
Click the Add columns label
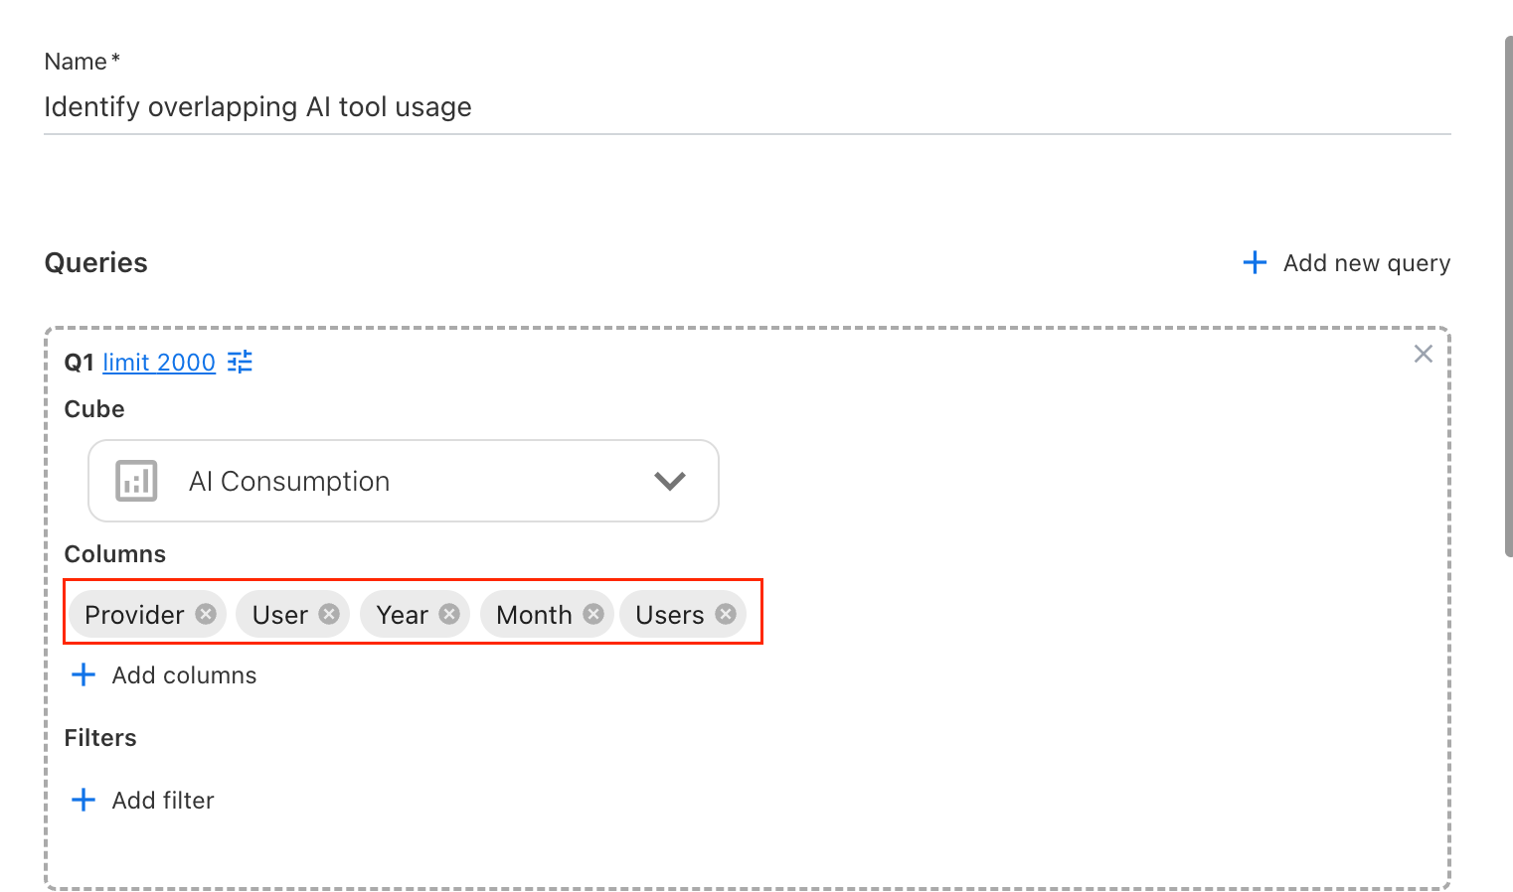[184, 675]
